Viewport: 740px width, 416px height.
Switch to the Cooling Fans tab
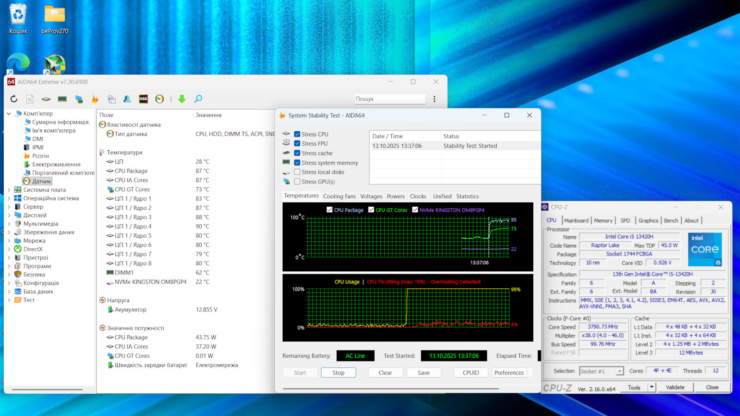tap(339, 196)
